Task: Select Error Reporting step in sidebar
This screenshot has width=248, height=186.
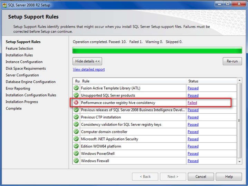Action: click(x=18, y=89)
